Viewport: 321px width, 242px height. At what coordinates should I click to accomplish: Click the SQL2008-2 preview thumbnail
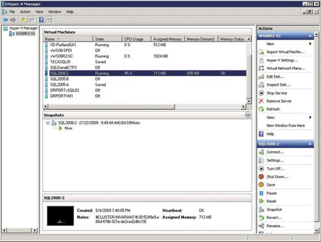click(60, 216)
